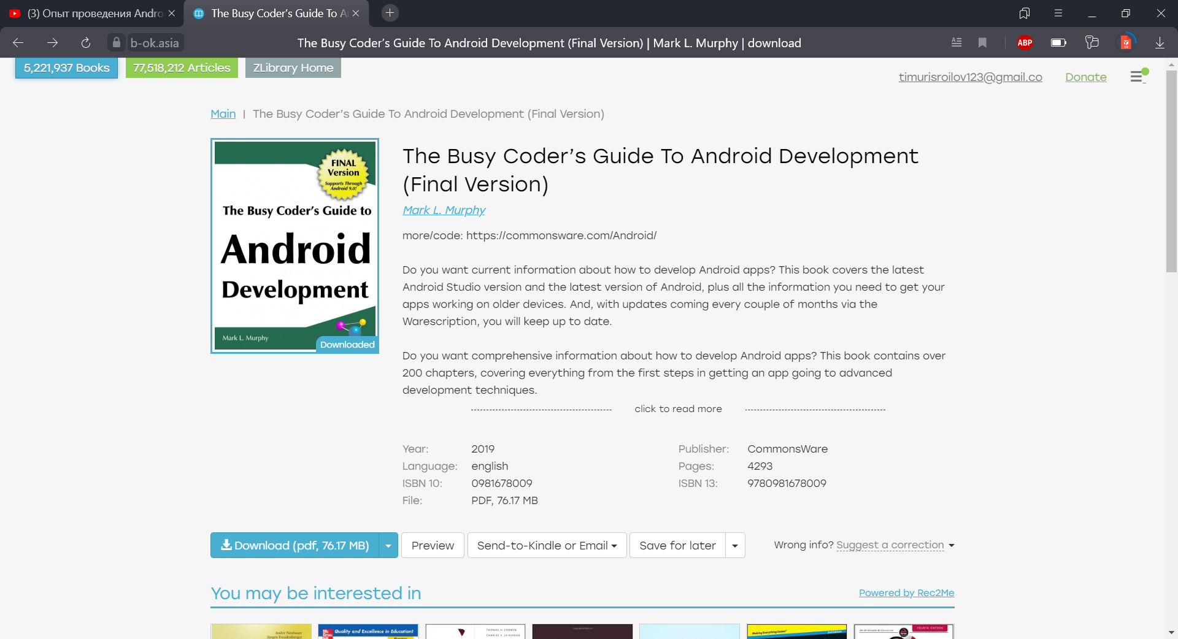Open the timurisroilov123@gmail.co account link
The image size is (1178, 639).
[971, 77]
